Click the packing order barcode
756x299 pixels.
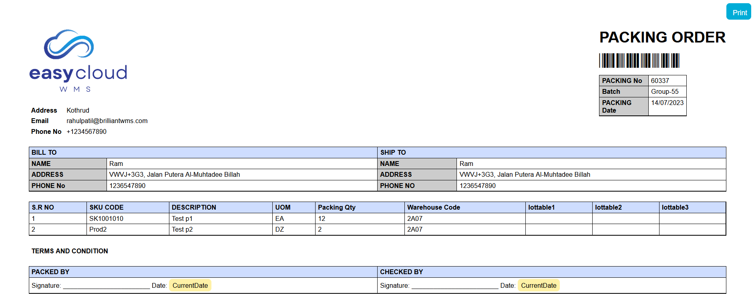coord(639,61)
